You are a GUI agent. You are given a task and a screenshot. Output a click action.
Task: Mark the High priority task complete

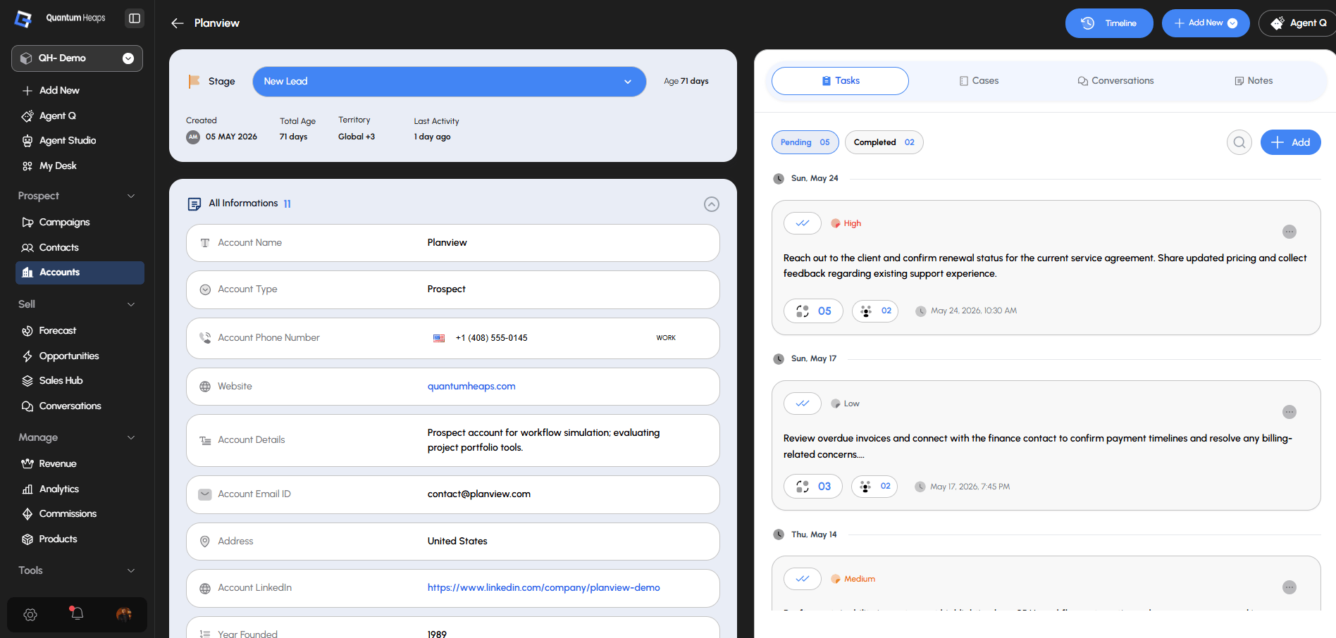click(803, 223)
